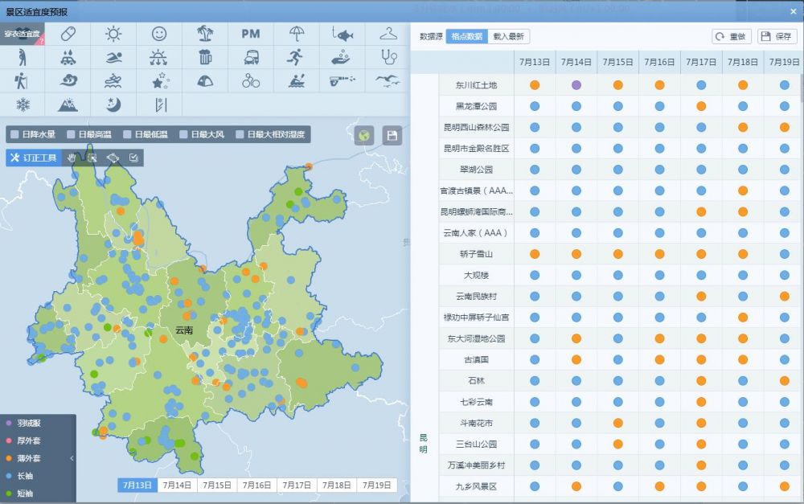
Task: Switch map to 7月15日 tab
Action: click(x=217, y=485)
